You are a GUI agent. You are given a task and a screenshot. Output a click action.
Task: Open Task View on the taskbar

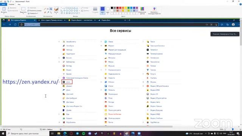52,133
